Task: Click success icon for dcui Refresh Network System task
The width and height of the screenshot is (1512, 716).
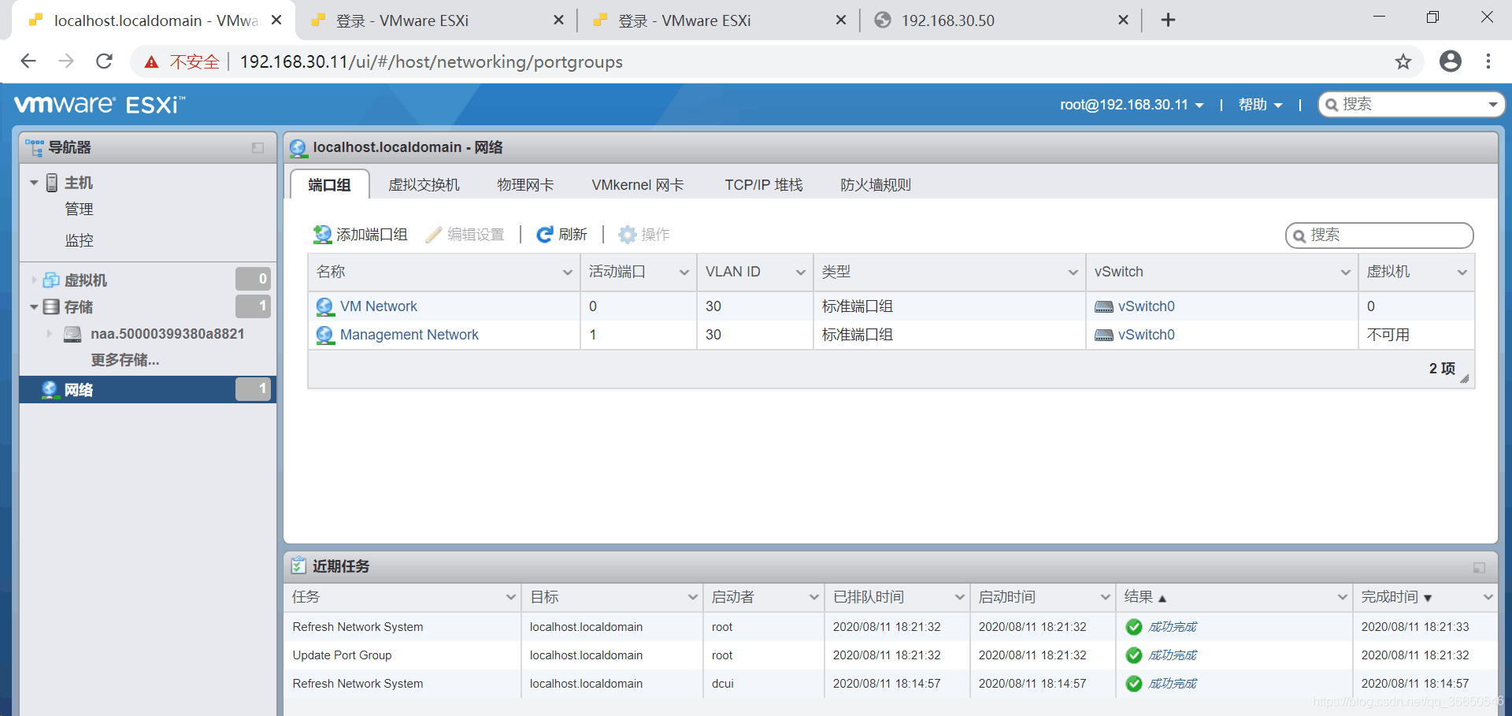Action: 1134,684
